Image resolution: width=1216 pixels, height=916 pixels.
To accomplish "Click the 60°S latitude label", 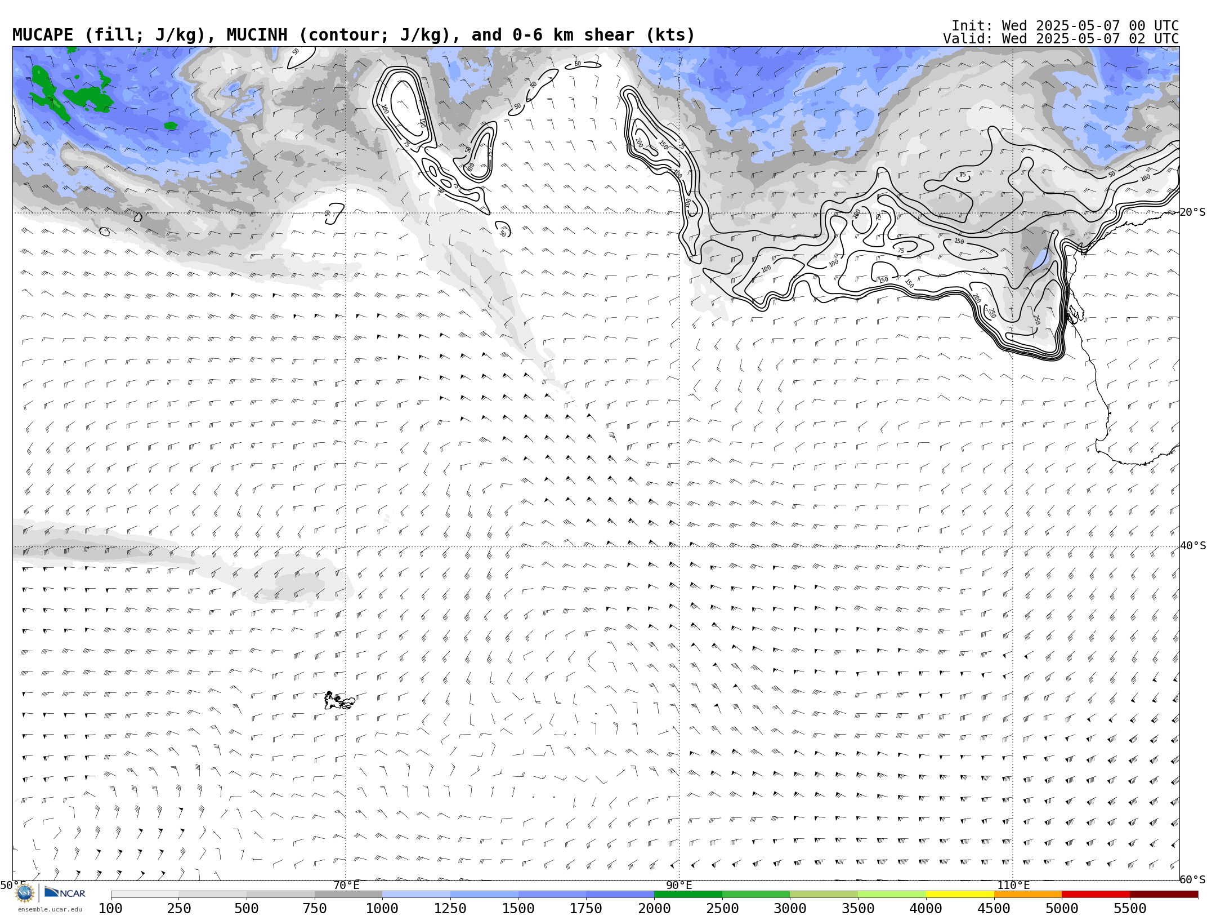I will 1193,879.
